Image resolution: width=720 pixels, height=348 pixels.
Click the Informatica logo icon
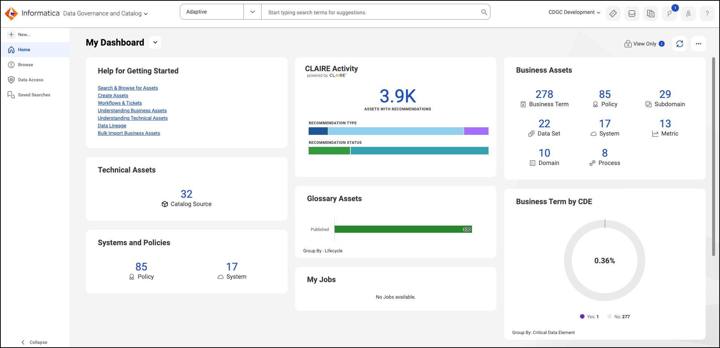click(x=11, y=13)
